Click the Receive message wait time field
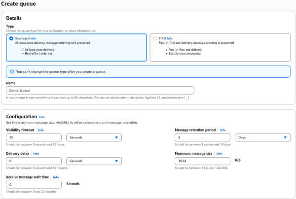Viewport: 296px width, 199px height. 34,185
